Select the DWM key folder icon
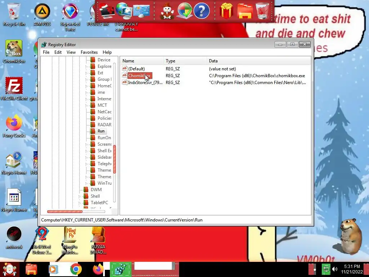This screenshot has height=277, width=369. 86,190
